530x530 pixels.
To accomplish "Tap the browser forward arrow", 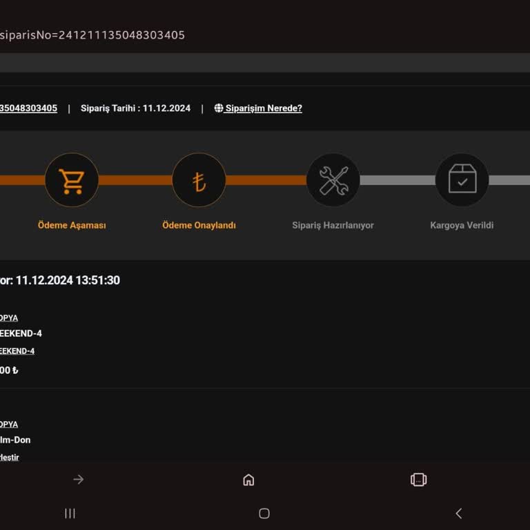I will [79, 480].
